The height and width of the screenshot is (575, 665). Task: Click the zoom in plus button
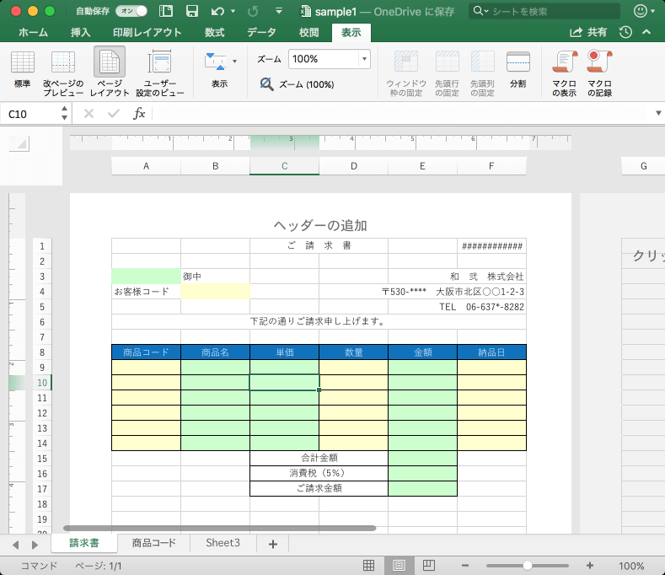pyautogui.click(x=589, y=565)
